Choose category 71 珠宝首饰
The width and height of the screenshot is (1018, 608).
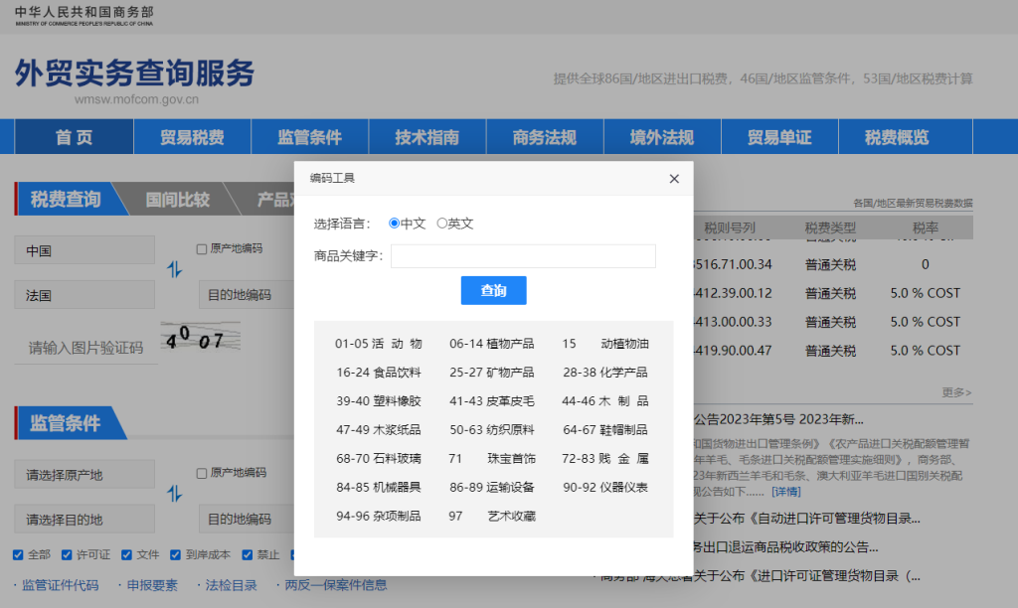pyautogui.click(x=491, y=458)
